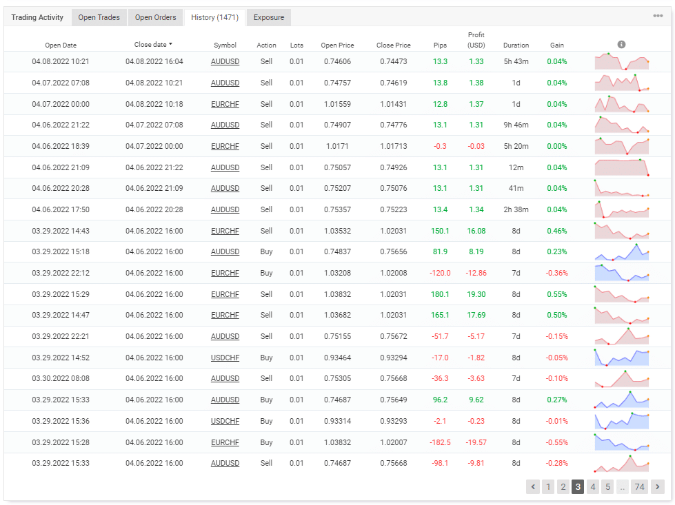The image size is (675, 505).
Task: Open AUDUSD link in the -98.1 pips row
Action: tap(225, 463)
